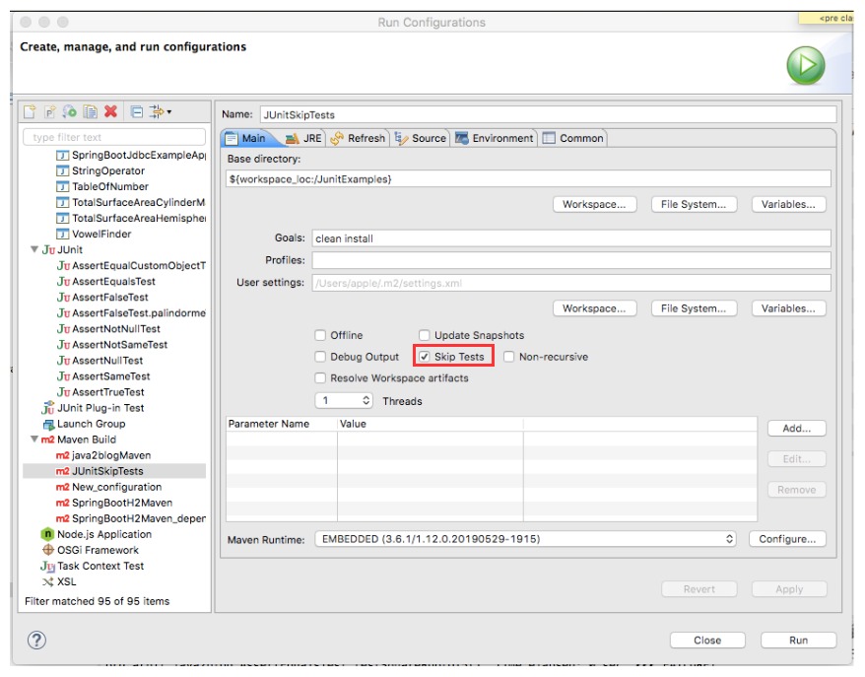Viewport: 865px width, 677px height.
Task: Enable the Offline checkbox
Action: click(320, 335)
